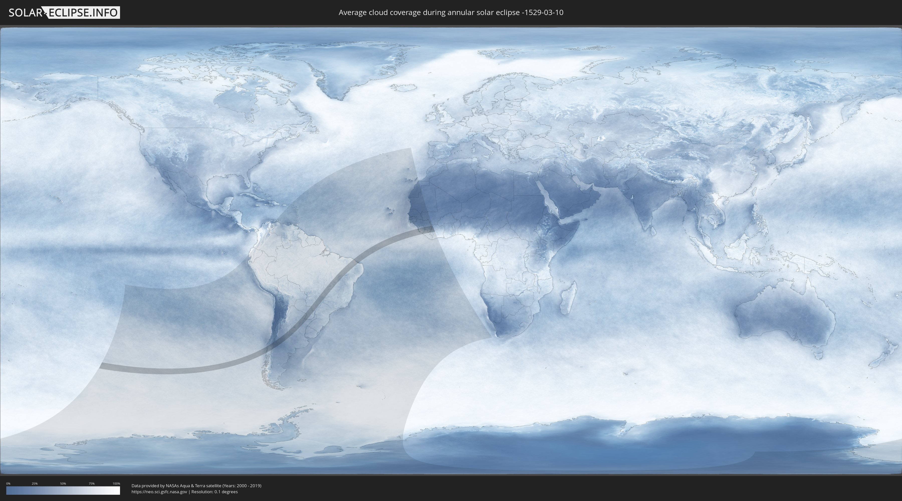Click the 50% legend label
This screenshot has height=501, width=902.
click(63, 483)
